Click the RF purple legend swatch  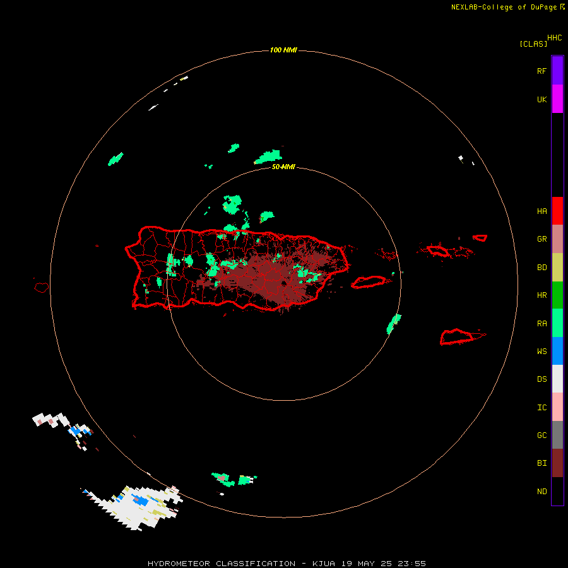tap(557, 71)
